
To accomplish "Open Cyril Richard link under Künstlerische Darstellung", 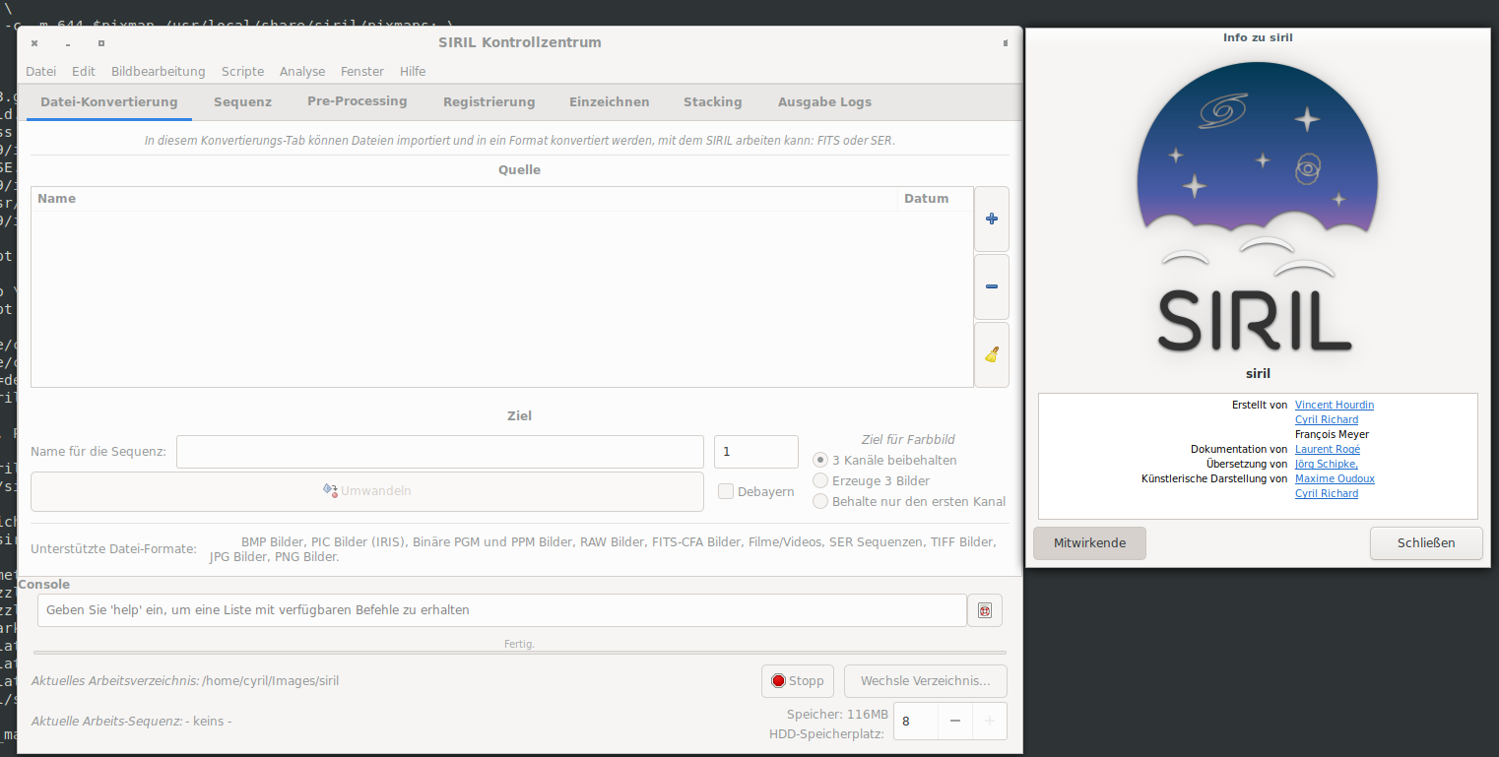I will pos(1327,493).
